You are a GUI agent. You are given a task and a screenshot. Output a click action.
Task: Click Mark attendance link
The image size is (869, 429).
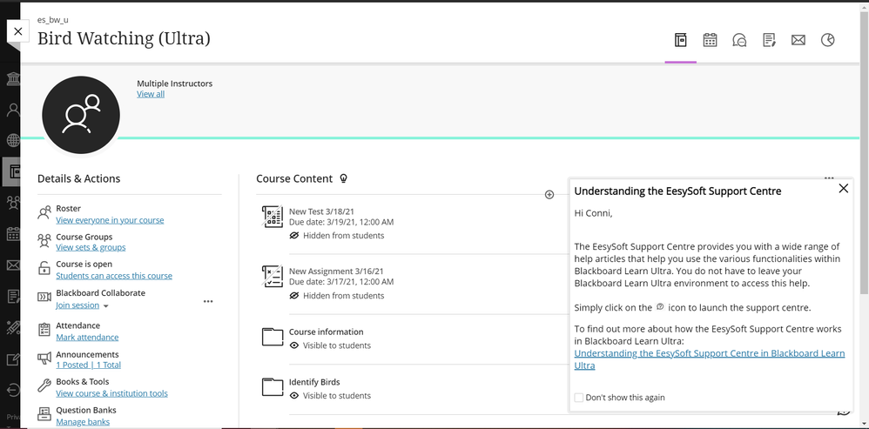coord(87,337)
